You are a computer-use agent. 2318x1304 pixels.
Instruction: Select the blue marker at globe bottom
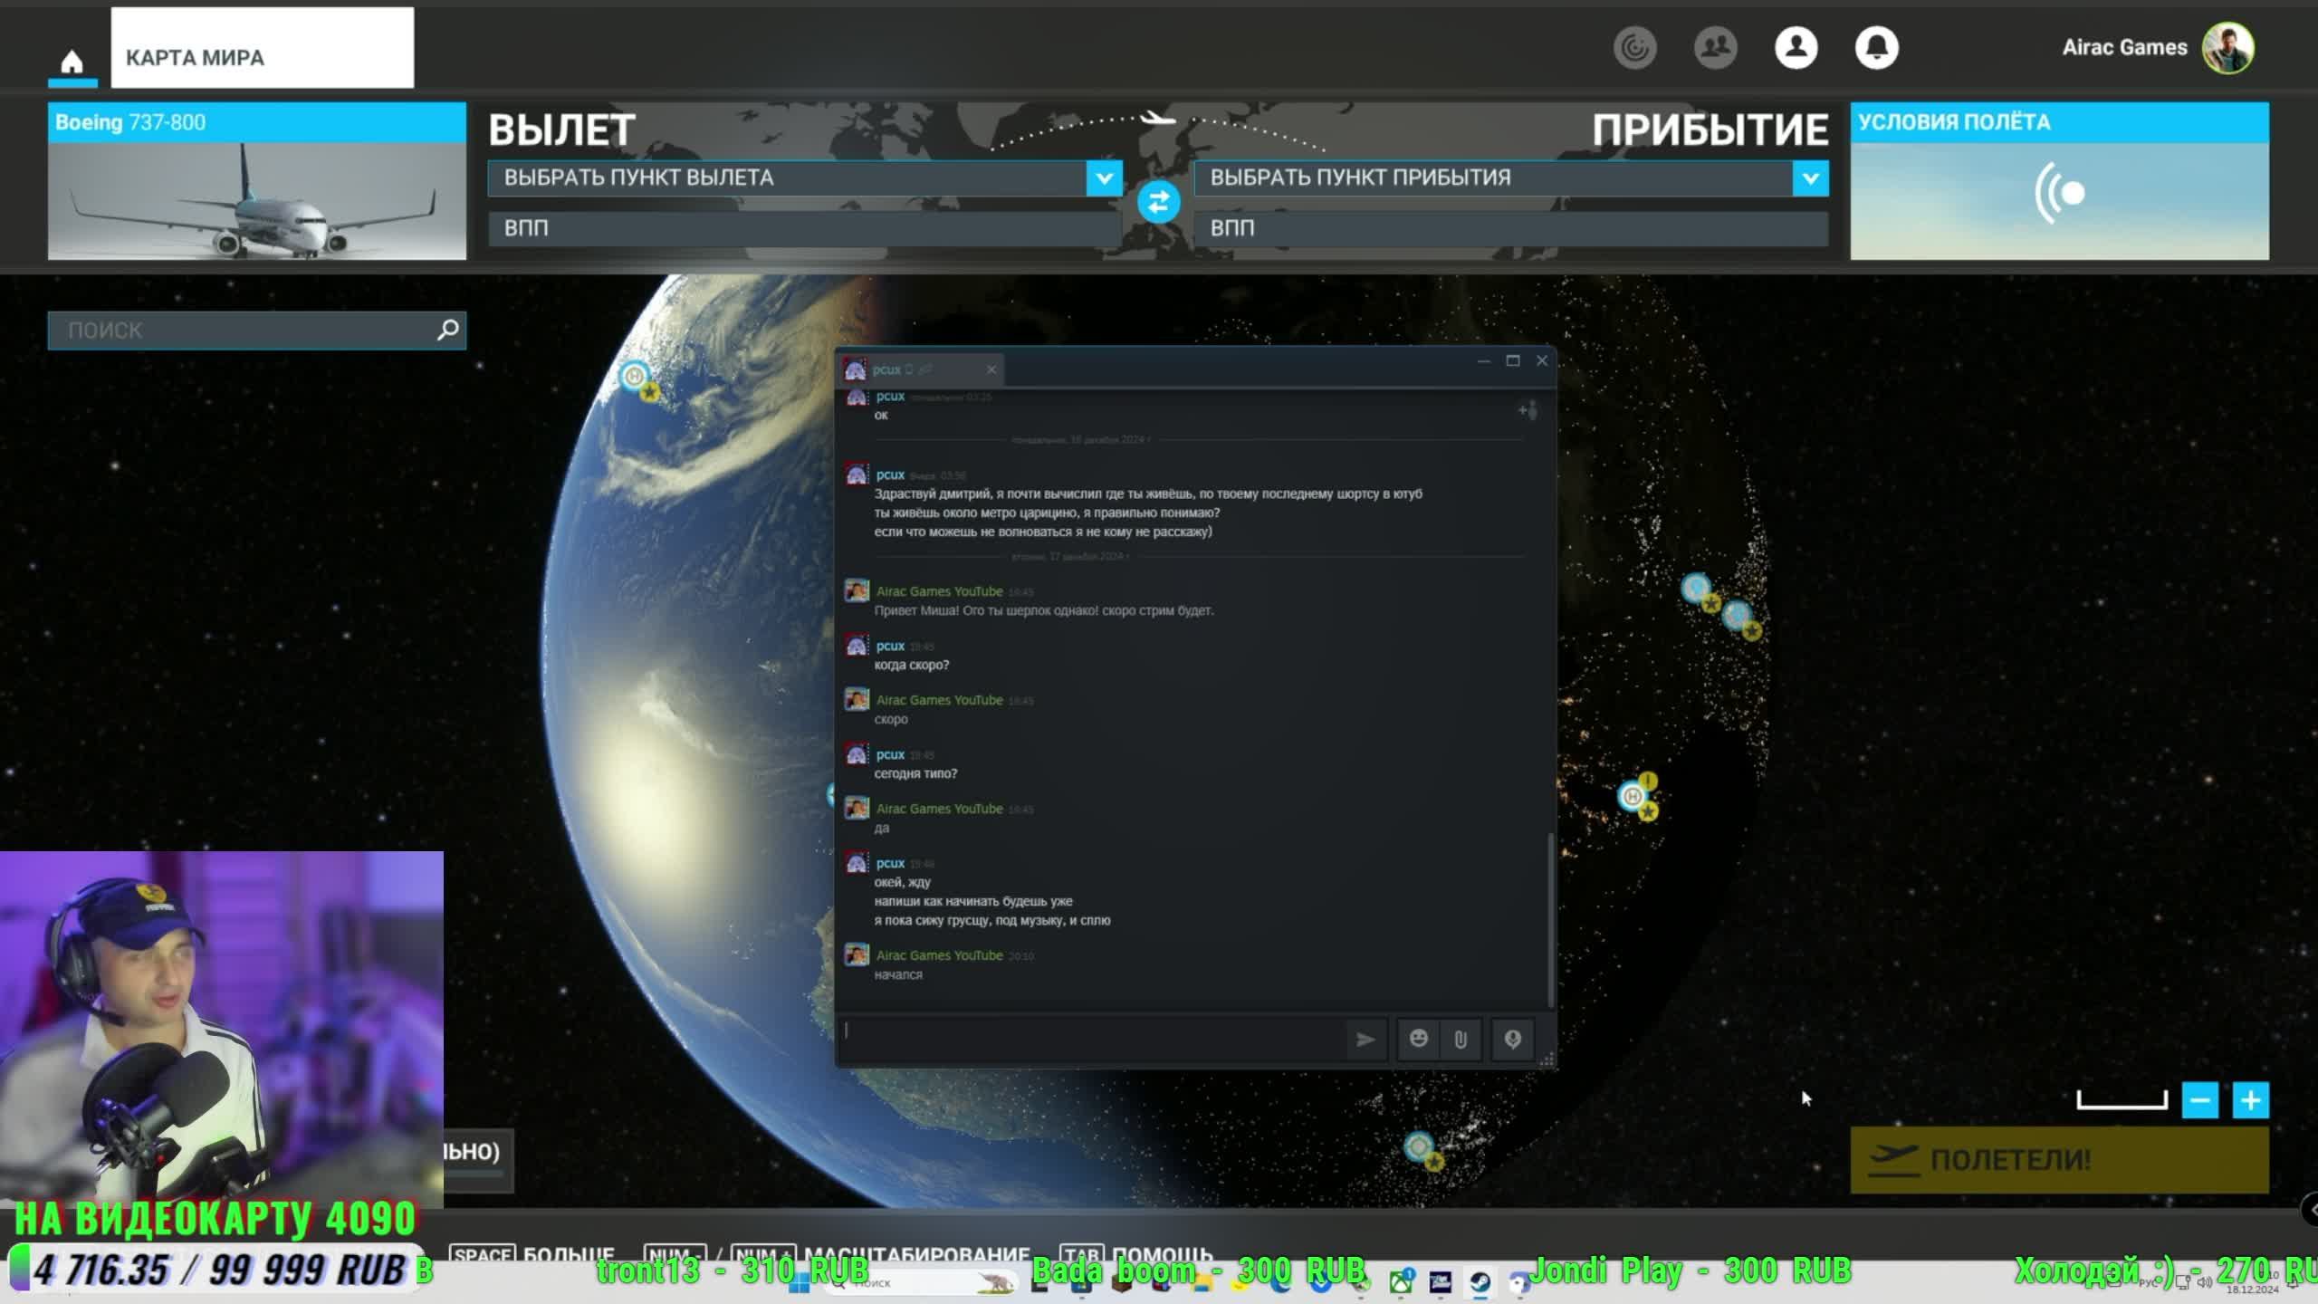(1419, 1146)
